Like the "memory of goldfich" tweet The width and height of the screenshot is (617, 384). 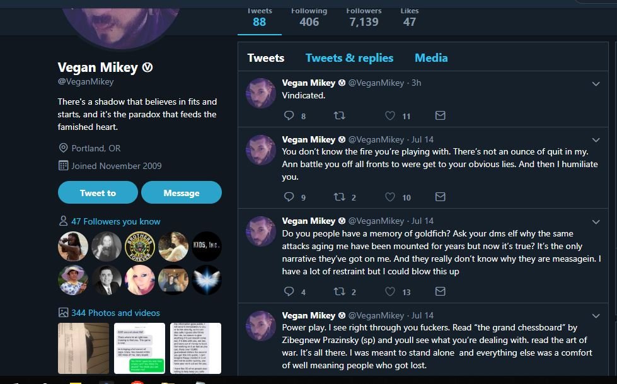tap(390, 291)
